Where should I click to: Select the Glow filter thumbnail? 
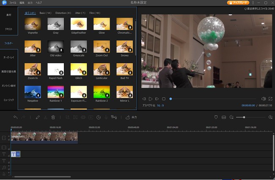pyautogui.click(x=102, y=24)
